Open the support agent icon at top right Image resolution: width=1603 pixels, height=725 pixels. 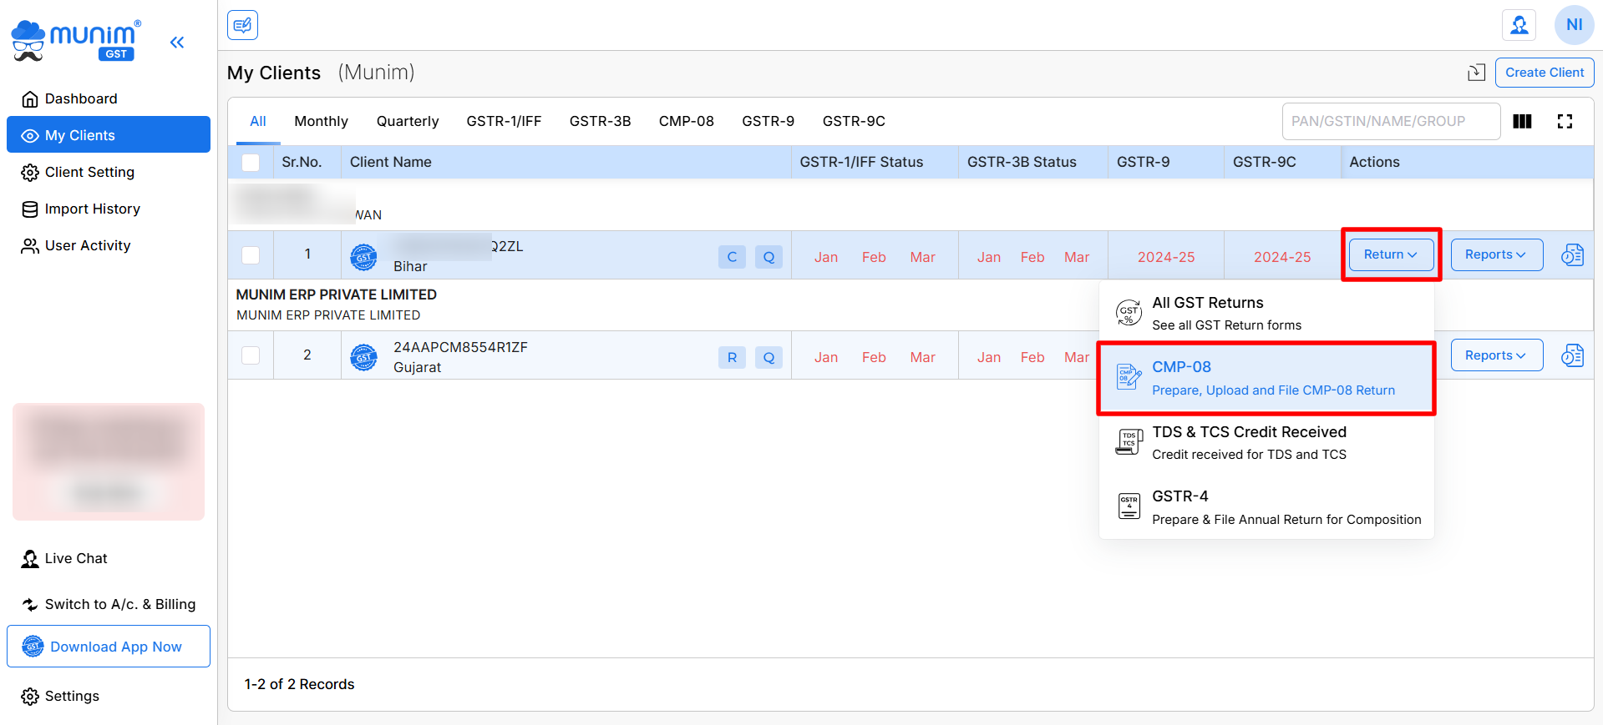pos(1519,25)
